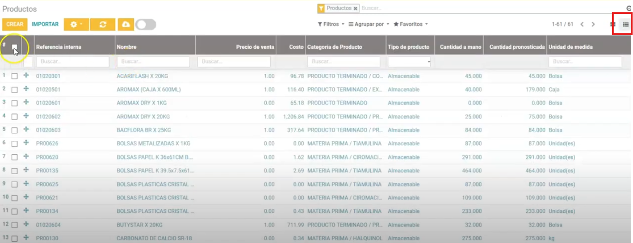Viewport: 633px width, 243px height.
Task: Click drag handle icon of row 01020301
Action: (x=26, y=76)
